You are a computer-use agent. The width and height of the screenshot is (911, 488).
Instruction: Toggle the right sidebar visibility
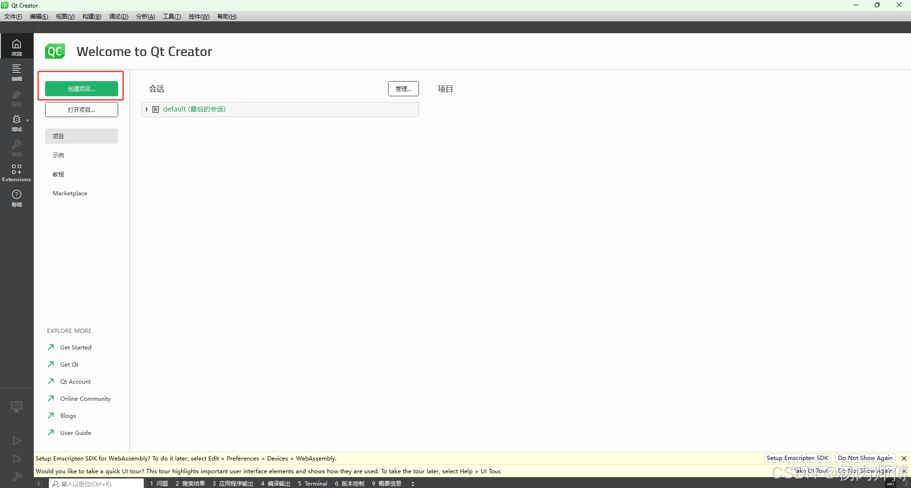pos(904,484)
